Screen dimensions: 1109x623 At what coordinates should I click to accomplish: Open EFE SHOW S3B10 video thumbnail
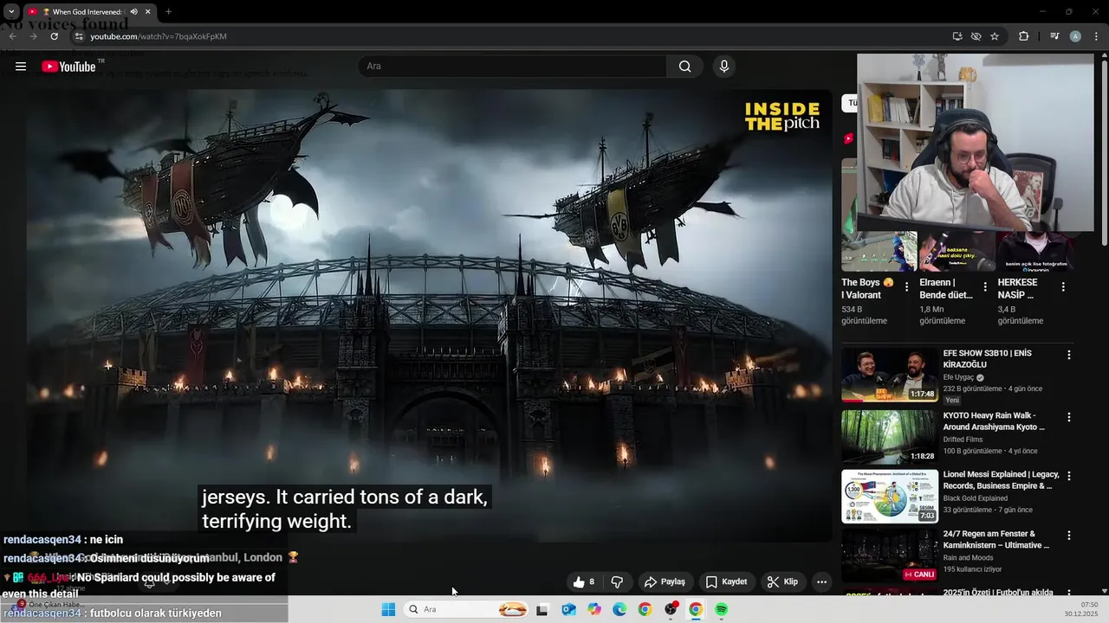tap(890, 375)
